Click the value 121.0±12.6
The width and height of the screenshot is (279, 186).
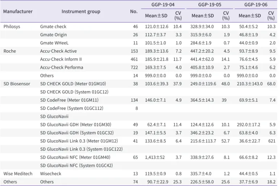156,27
